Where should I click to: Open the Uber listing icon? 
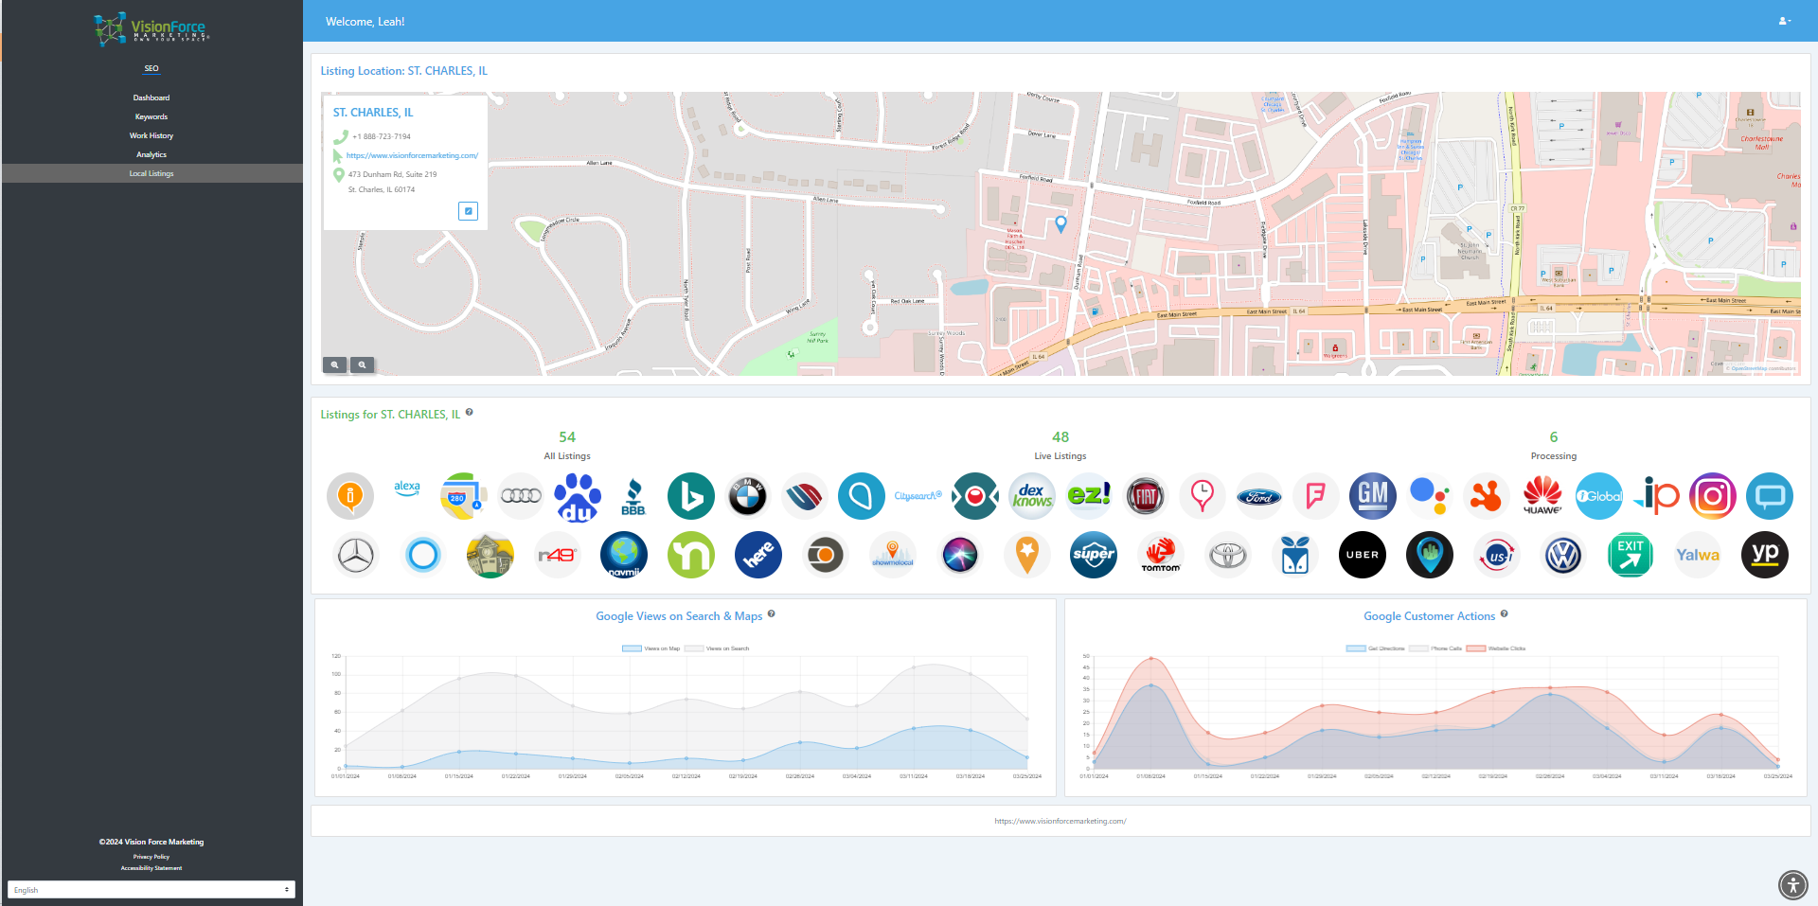pos(1363,555)
